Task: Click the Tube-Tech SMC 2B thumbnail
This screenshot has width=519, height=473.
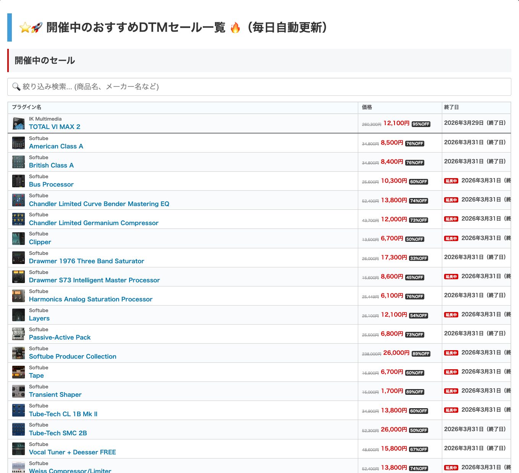Action: (x=18, y=430)
